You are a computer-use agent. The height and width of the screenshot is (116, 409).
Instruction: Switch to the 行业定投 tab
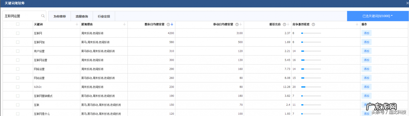104,16
